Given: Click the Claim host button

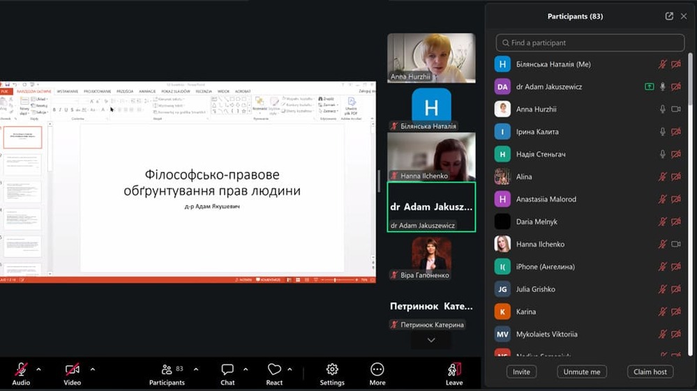Looking at the screenshot, I should [650, 371].
